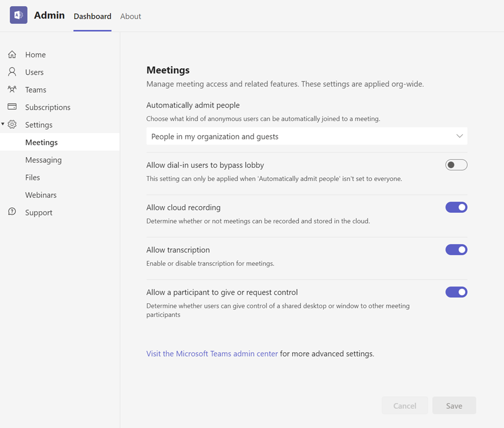
Task: Click the Cancel button
Action: [404, 406]
